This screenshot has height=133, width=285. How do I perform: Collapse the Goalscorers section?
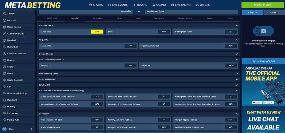237,114
